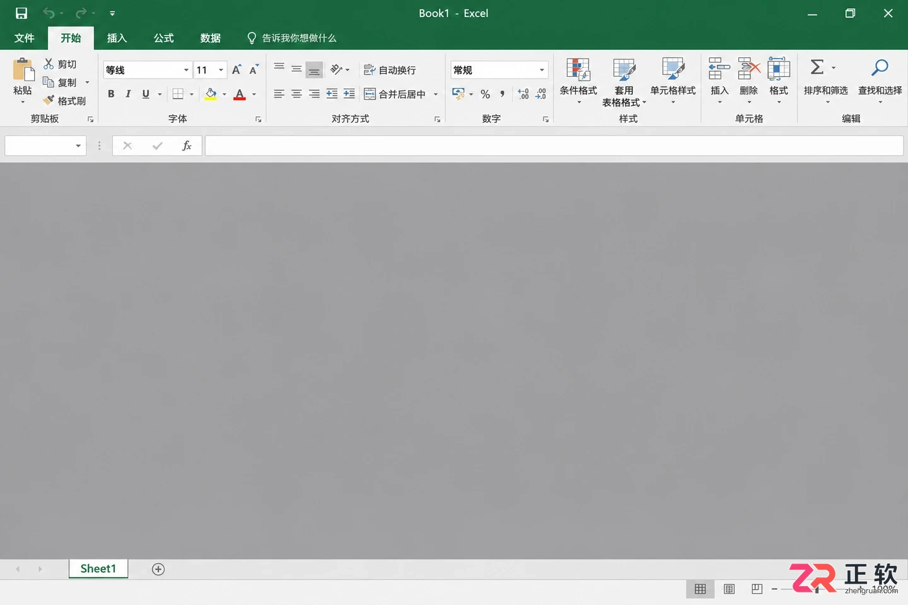Decrease font size with smaller A icon

click(x=253, y=70)
